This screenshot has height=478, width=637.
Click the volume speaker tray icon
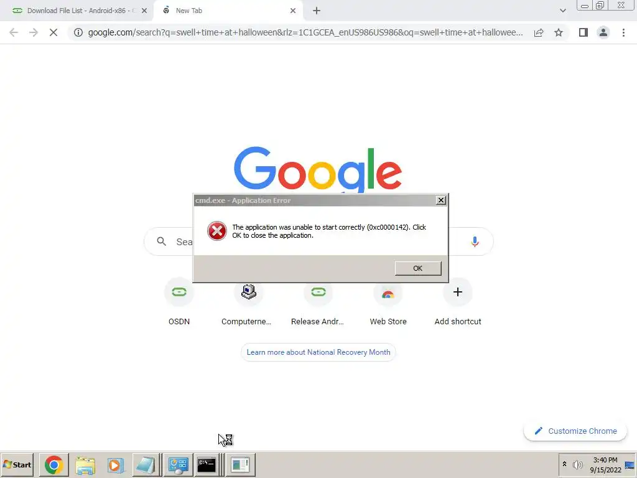577,464
